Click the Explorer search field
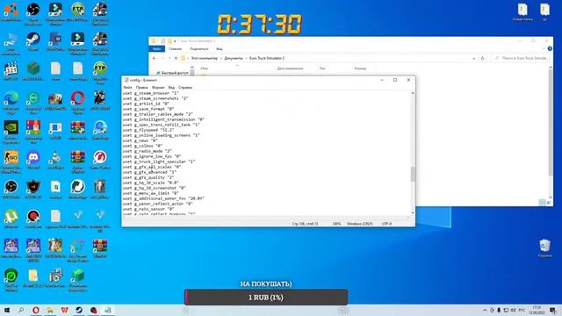The image size is (562, 316). [521, 58]
